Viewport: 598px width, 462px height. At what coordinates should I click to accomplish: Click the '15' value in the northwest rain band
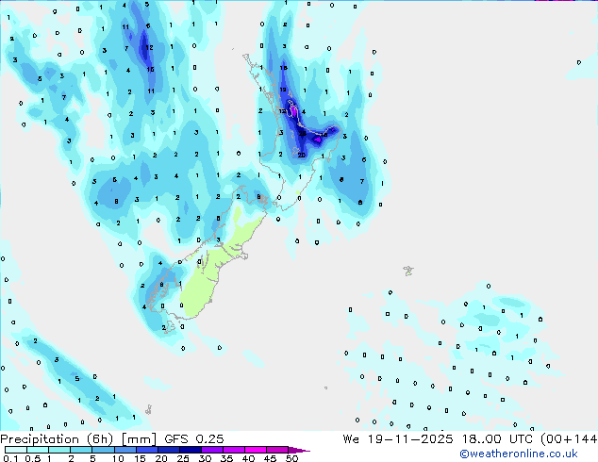151,70
